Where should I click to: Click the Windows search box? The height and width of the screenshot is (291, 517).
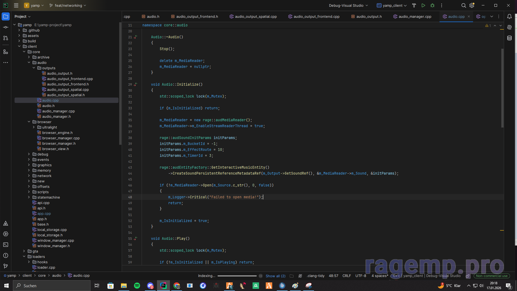[x=52, y=286]
